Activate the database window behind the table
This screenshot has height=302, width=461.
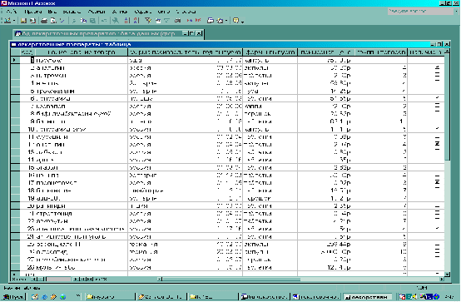tap(98, 33)
